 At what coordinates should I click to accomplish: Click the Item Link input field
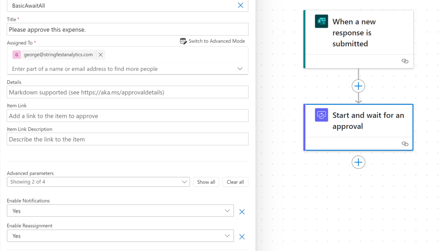127,116
